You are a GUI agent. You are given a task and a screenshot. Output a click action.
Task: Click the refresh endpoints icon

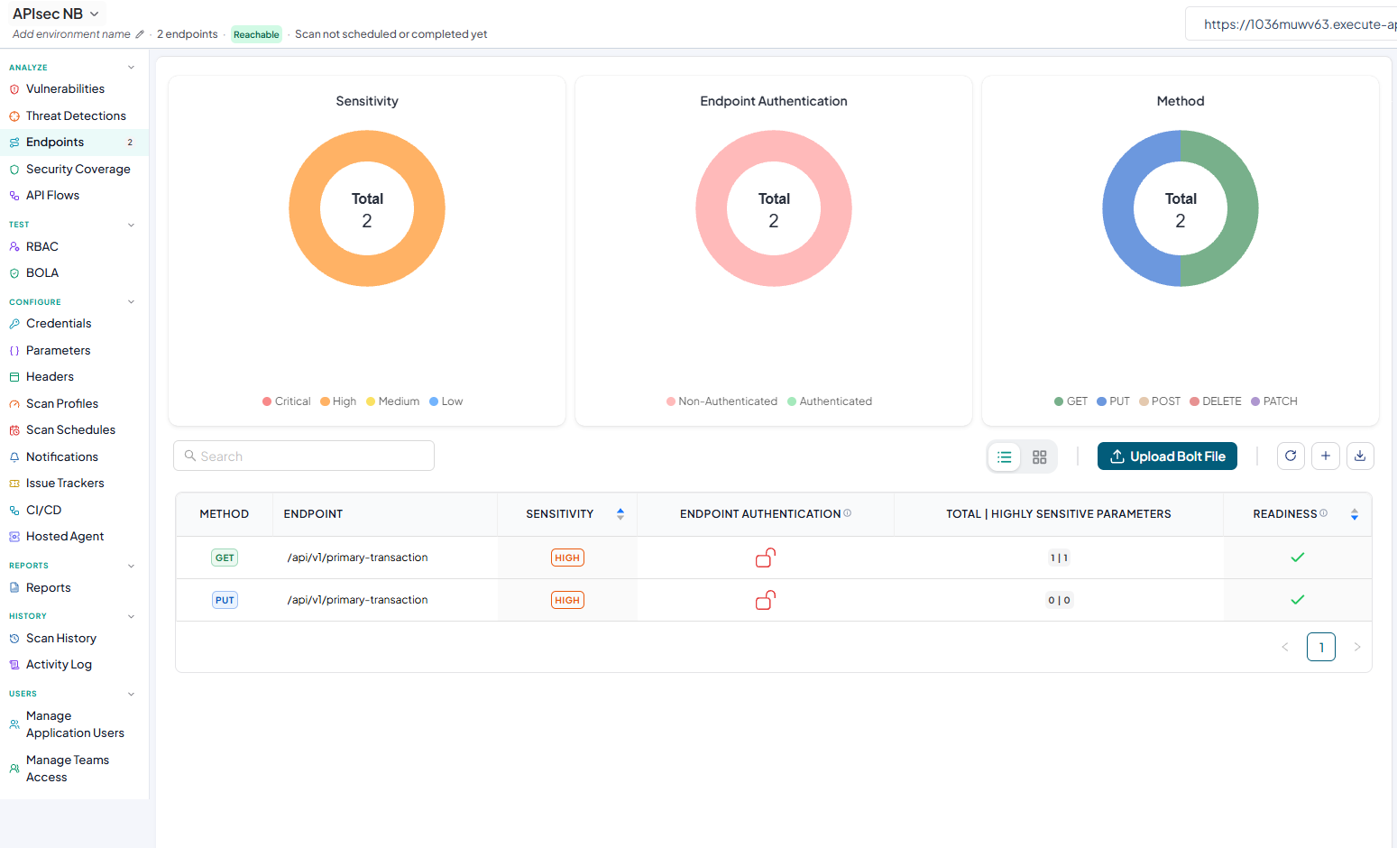coord(1291,456)
